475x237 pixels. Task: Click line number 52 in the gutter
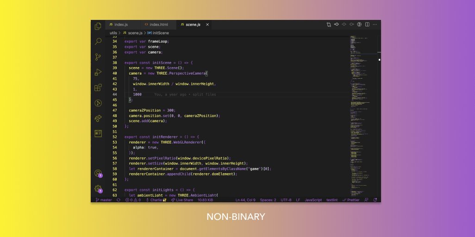[x=114, y=137]
